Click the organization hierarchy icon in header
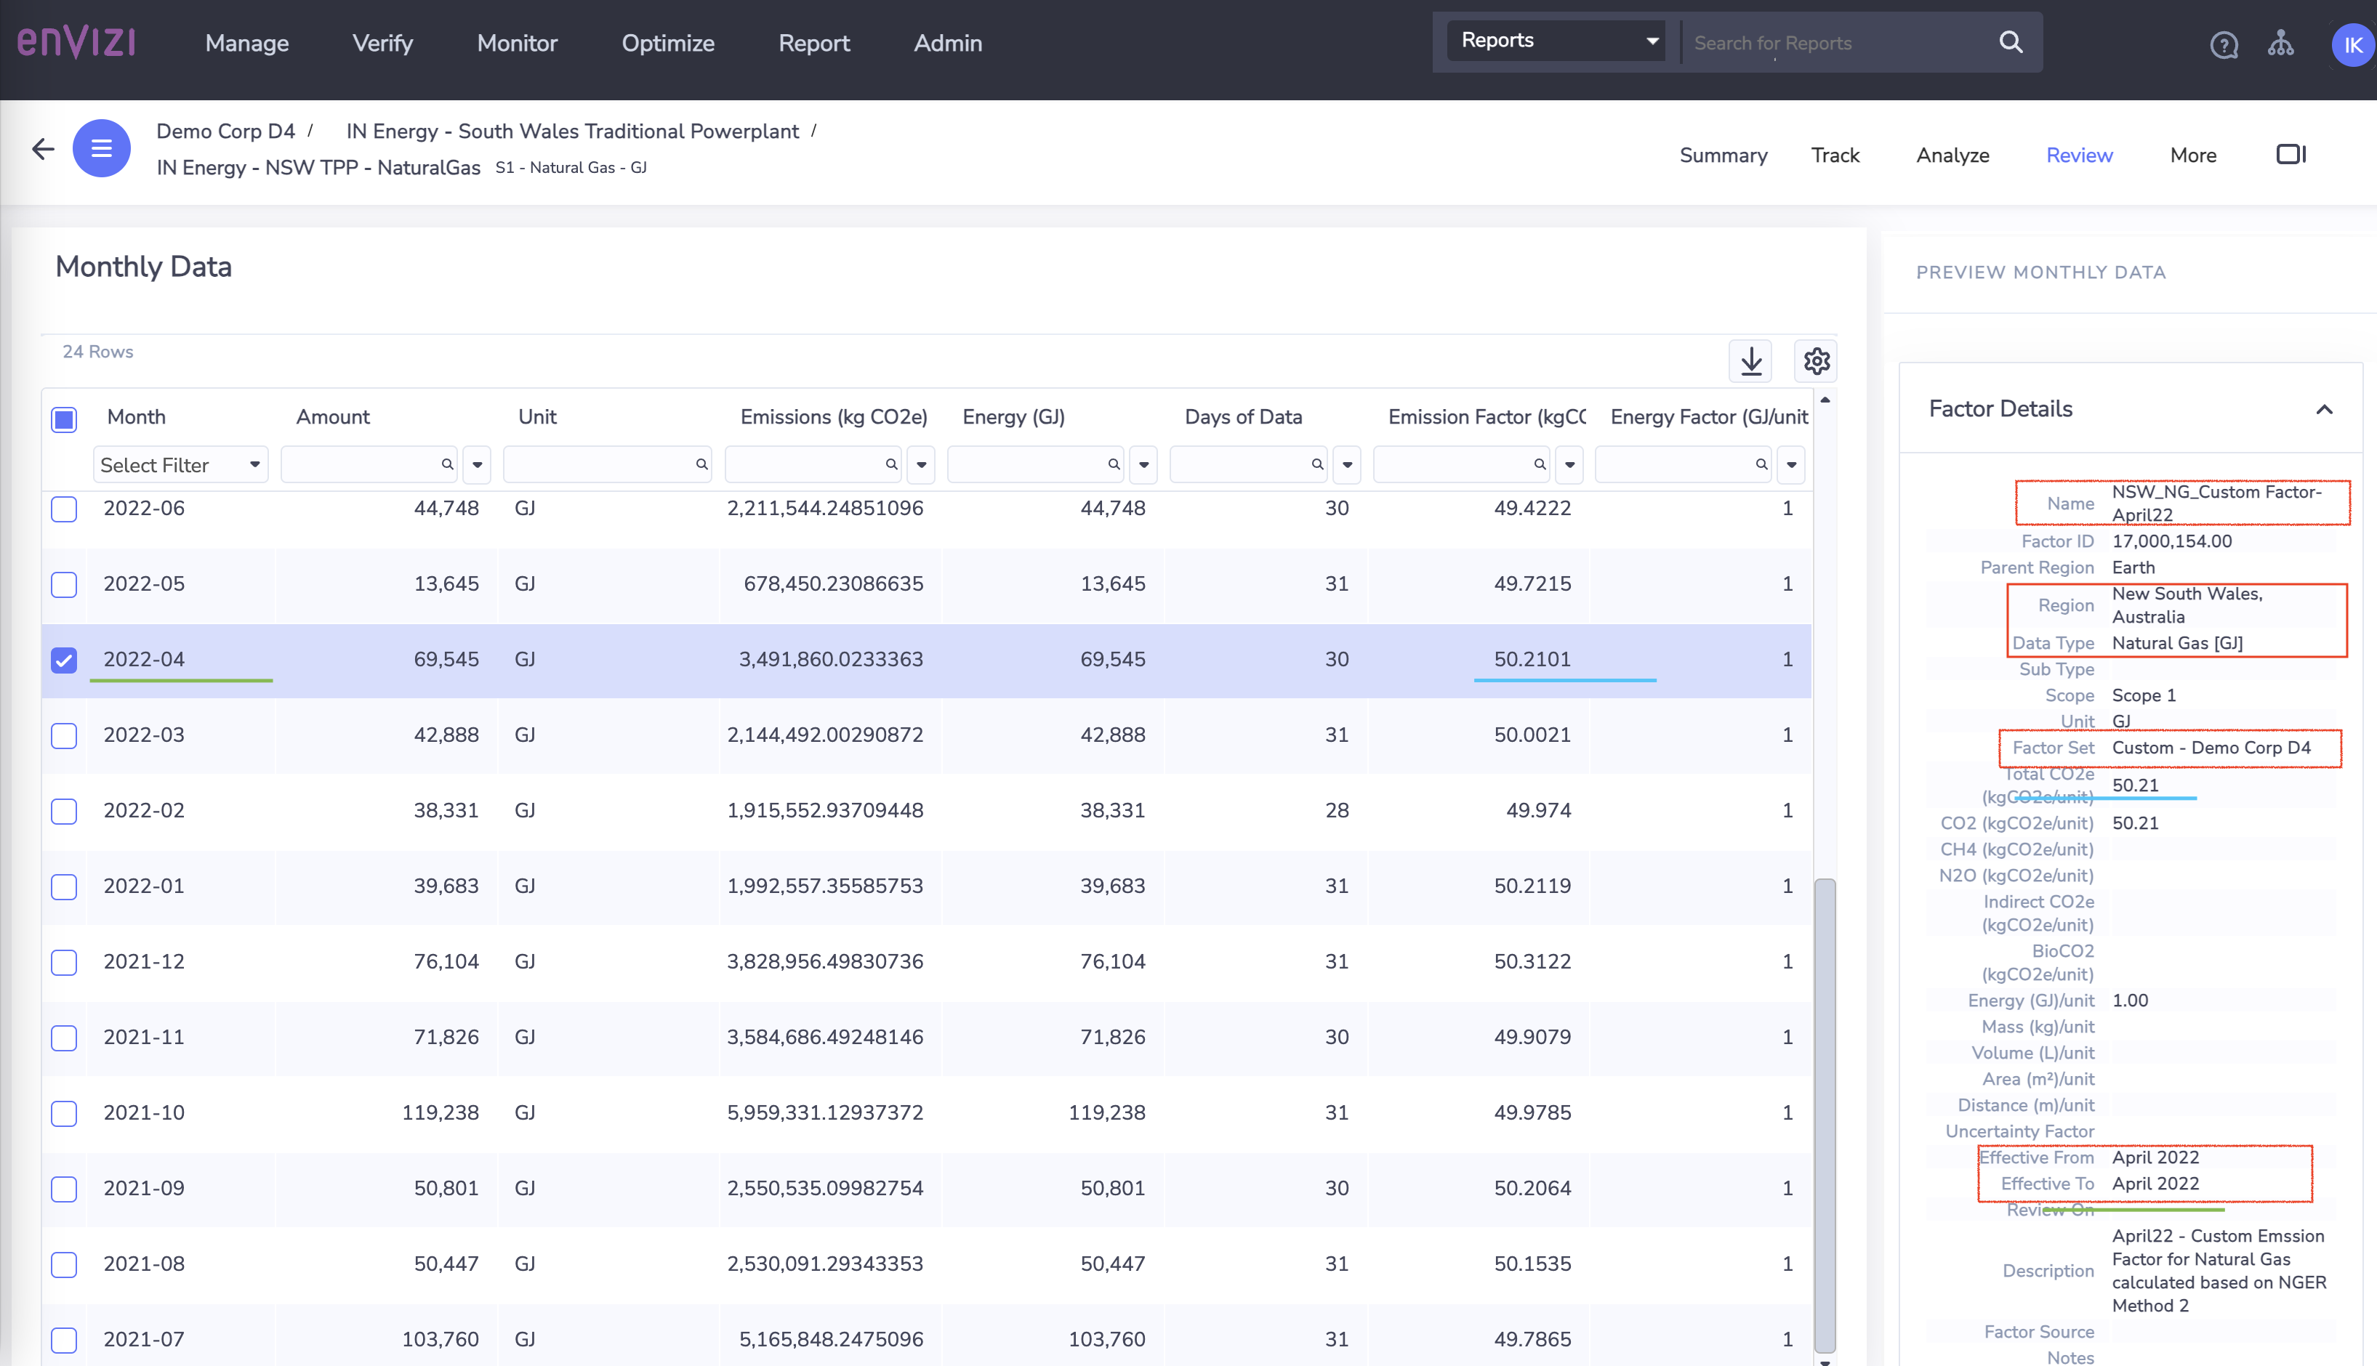 (x=2283, y=44)
